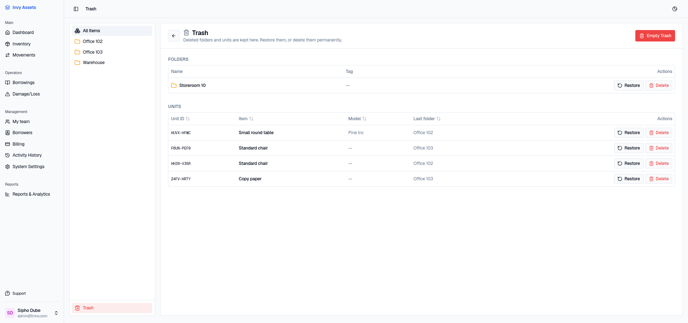688x323 pixels.
Task: Sort units by Unit ID column
Action: [180, 119]
